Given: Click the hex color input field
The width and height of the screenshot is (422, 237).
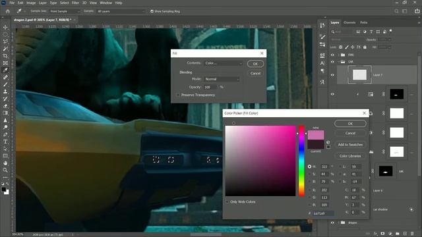Looking at the screenshot, I should 324,213.
